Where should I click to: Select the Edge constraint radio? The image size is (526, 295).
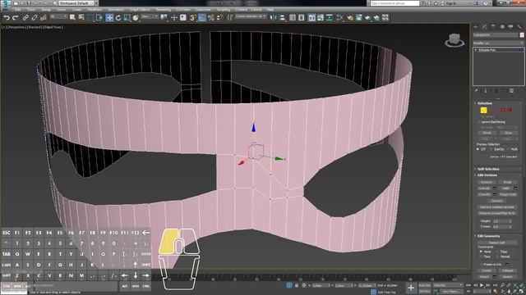pyautogui.click(x=497, y=252)
